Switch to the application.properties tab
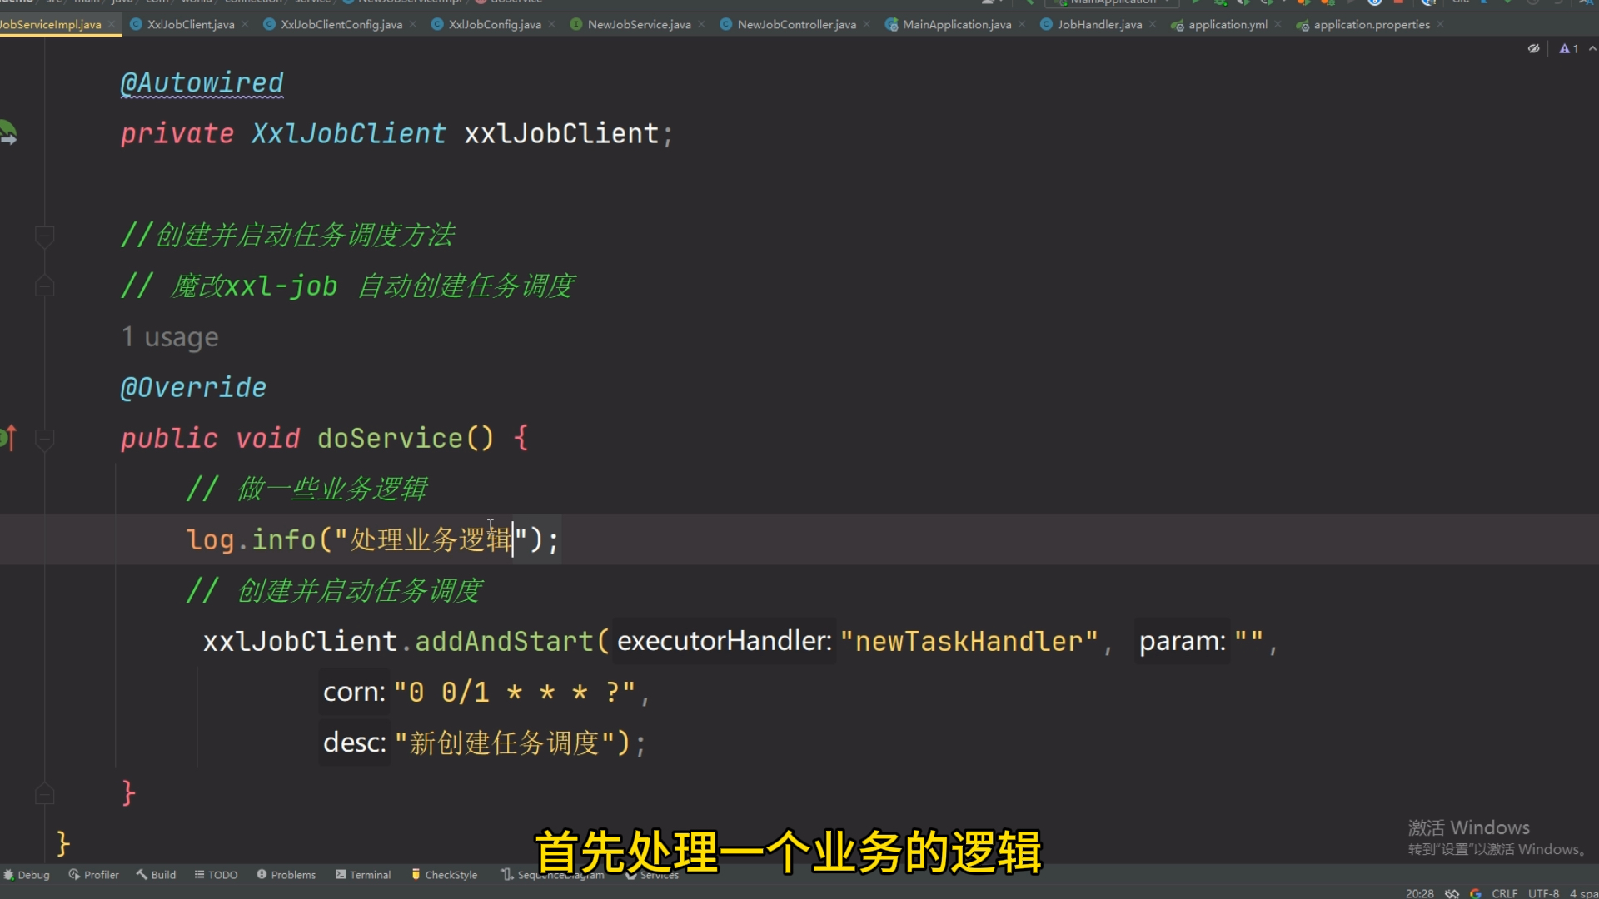Image resolution: width=1599 pixels, height=899 pixels. coord(1372,24)
